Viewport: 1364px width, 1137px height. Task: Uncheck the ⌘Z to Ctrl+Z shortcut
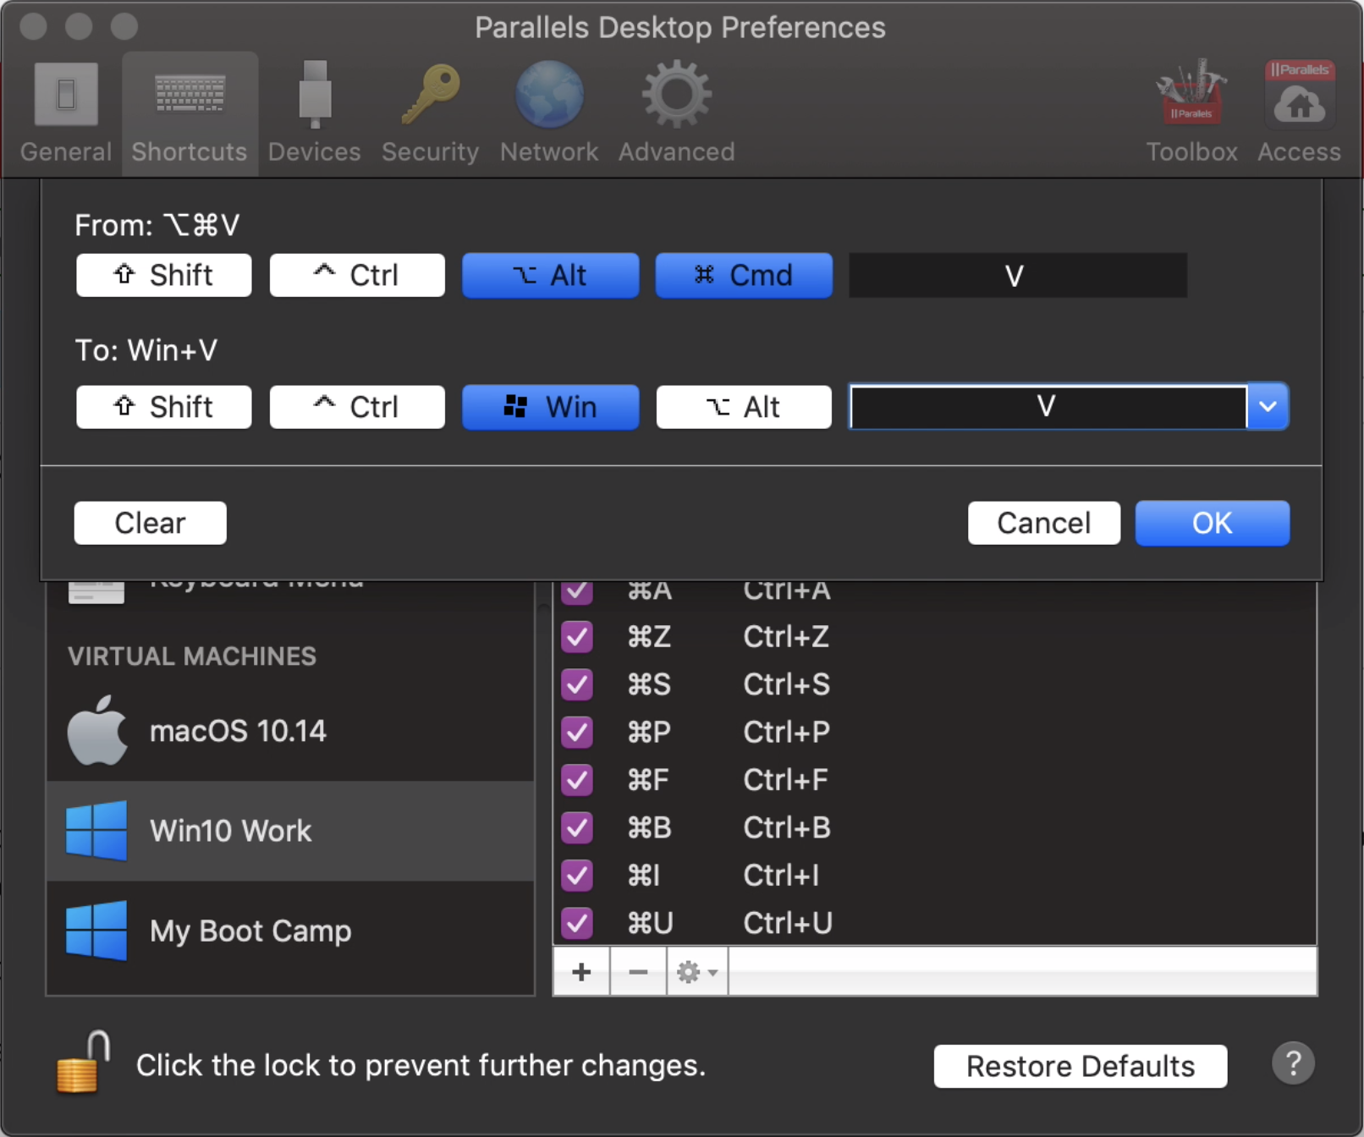pos(577,636)
